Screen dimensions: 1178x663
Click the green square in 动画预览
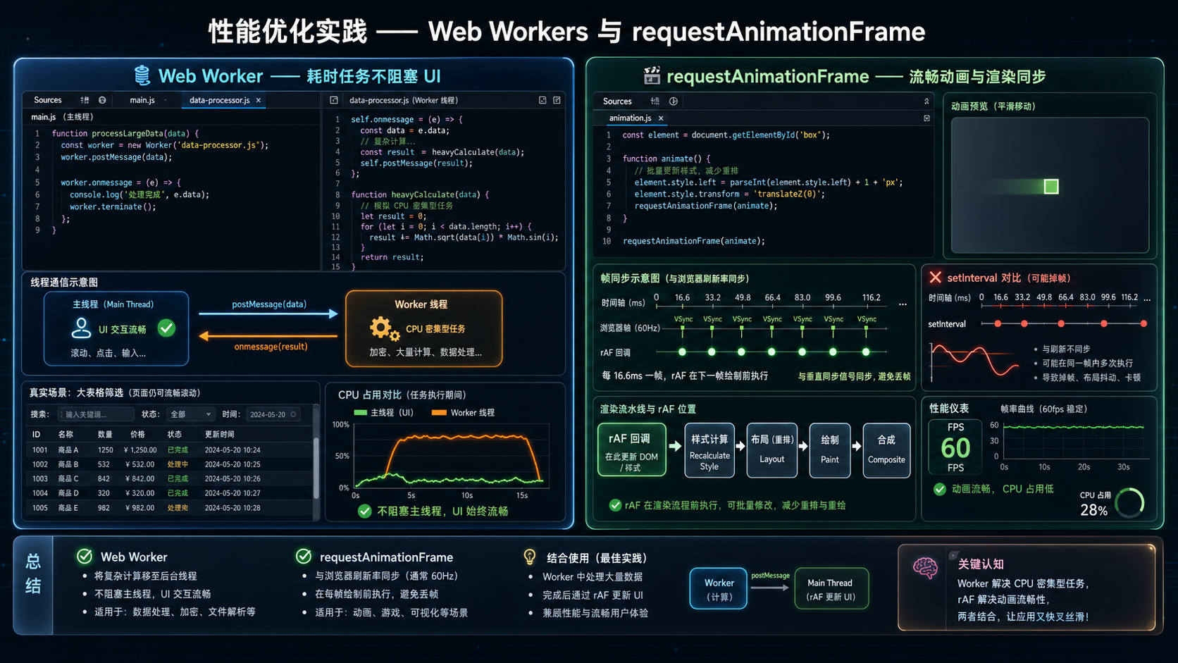click(1051, 187)
